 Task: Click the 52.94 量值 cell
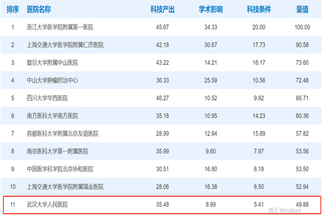point(302,187)
